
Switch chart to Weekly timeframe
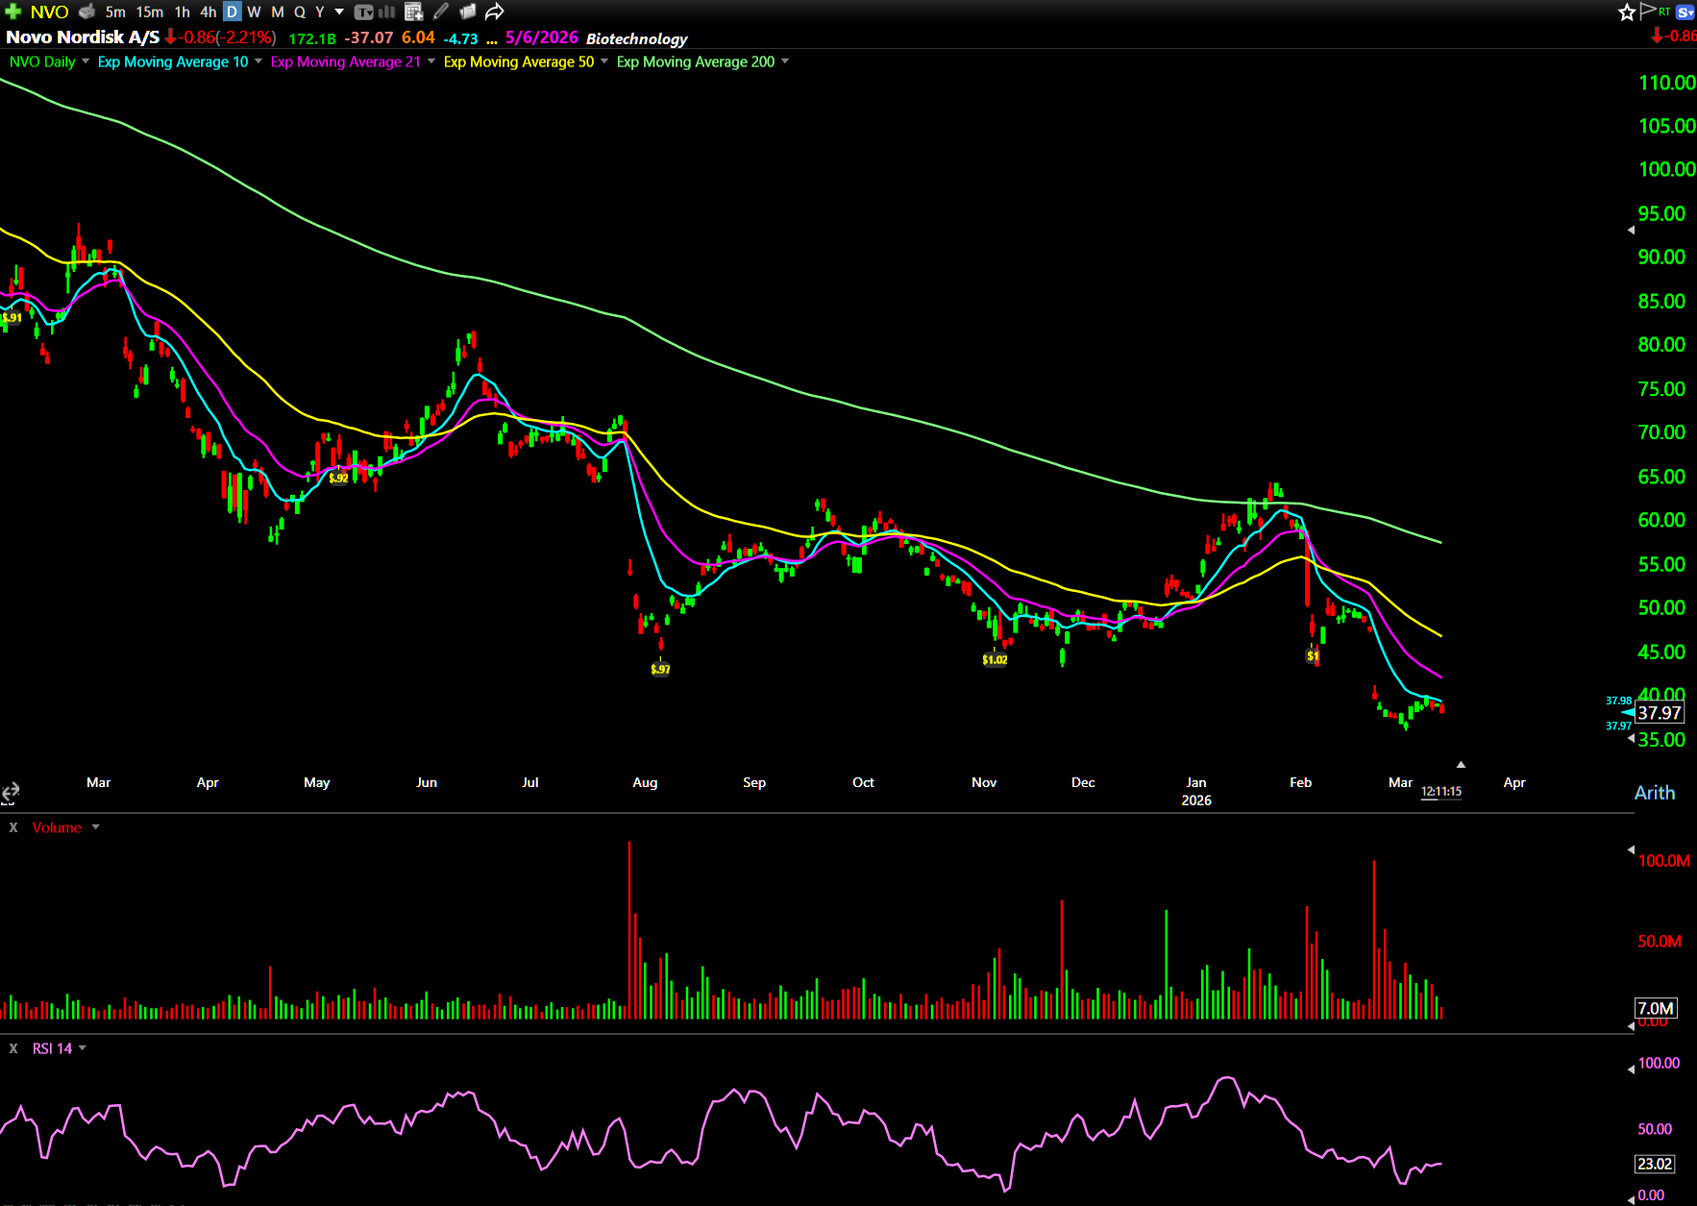(x=254, y=12)
